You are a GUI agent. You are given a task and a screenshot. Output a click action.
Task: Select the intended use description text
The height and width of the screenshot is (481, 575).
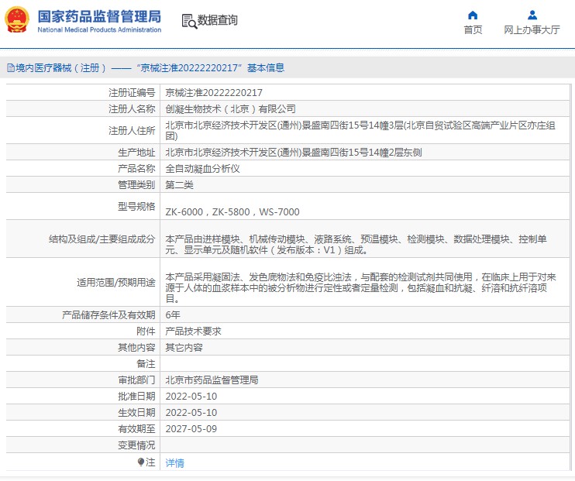pyautogui.click(x=360, y=288)
